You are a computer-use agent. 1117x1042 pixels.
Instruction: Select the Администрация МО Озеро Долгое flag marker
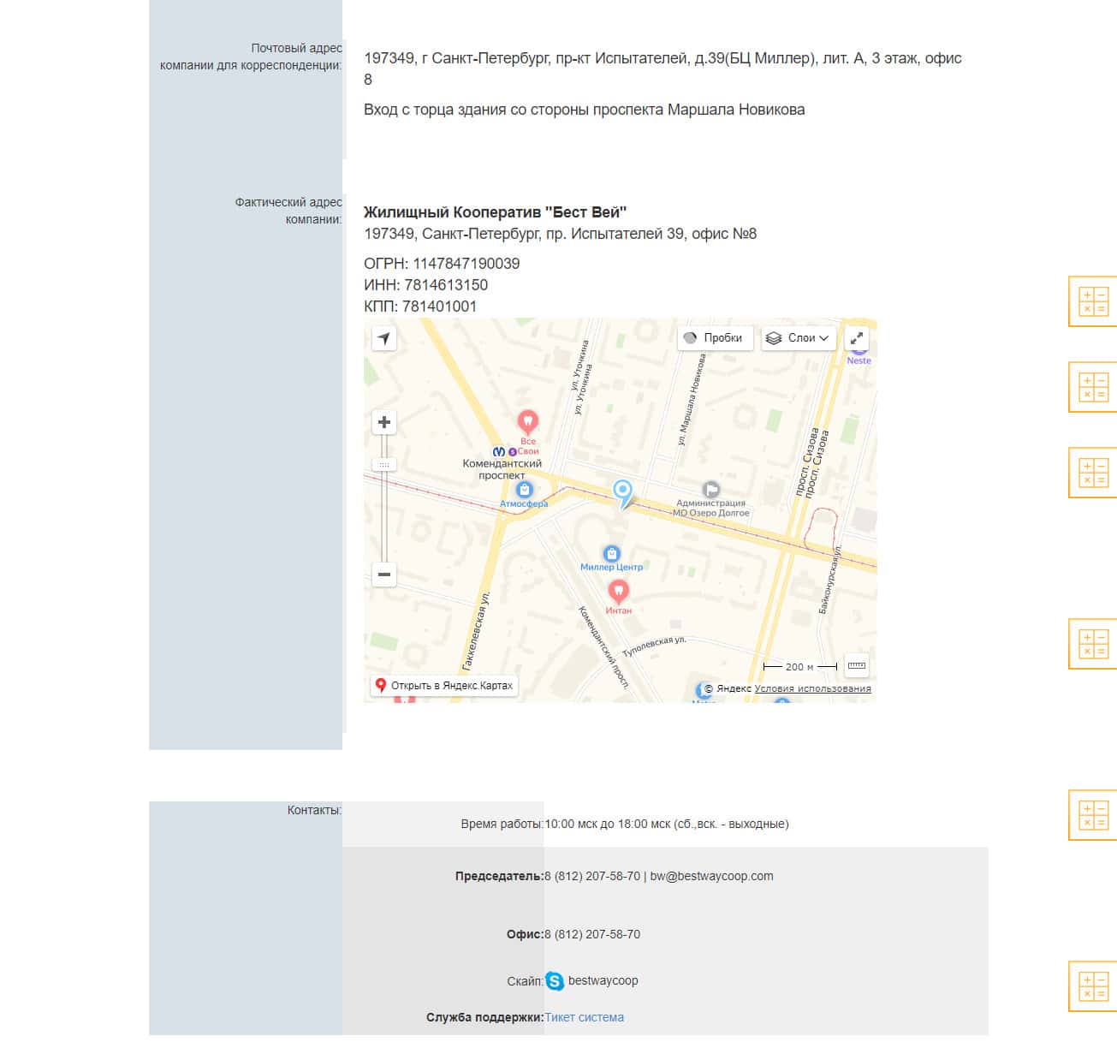tap(710, 490)
